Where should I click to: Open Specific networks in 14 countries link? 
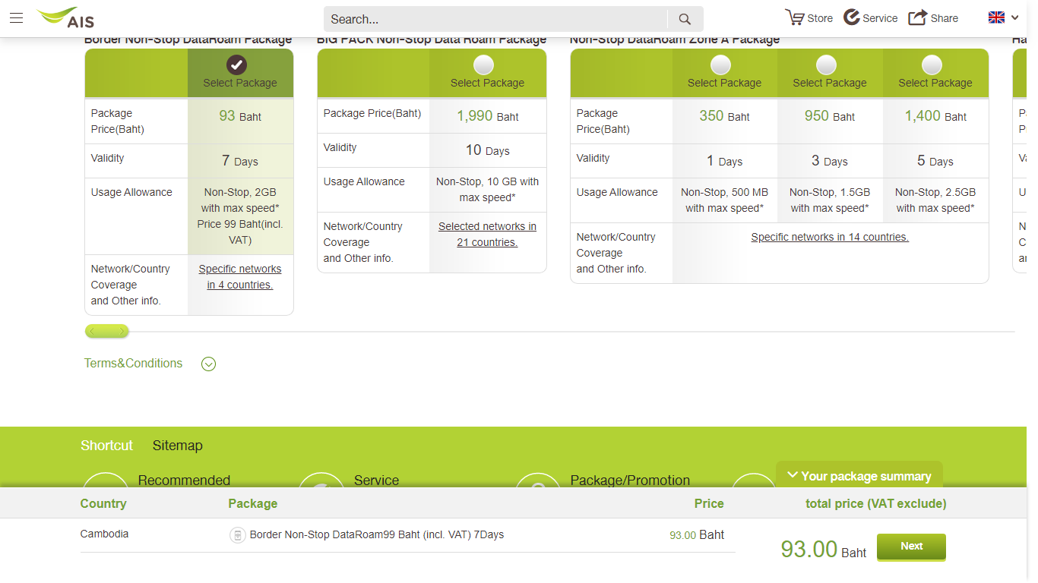(830, 237)
